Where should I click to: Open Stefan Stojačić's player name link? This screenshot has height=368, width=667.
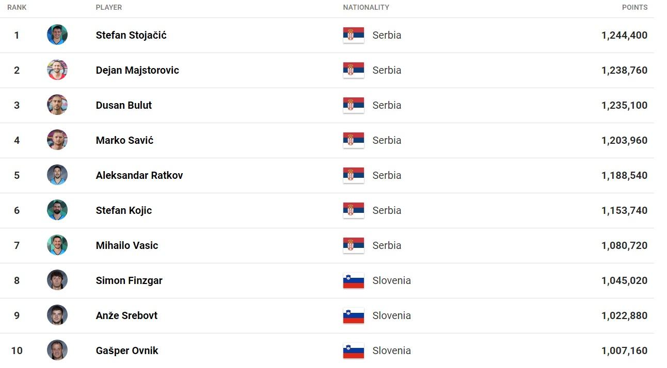[x=131, y=35]
